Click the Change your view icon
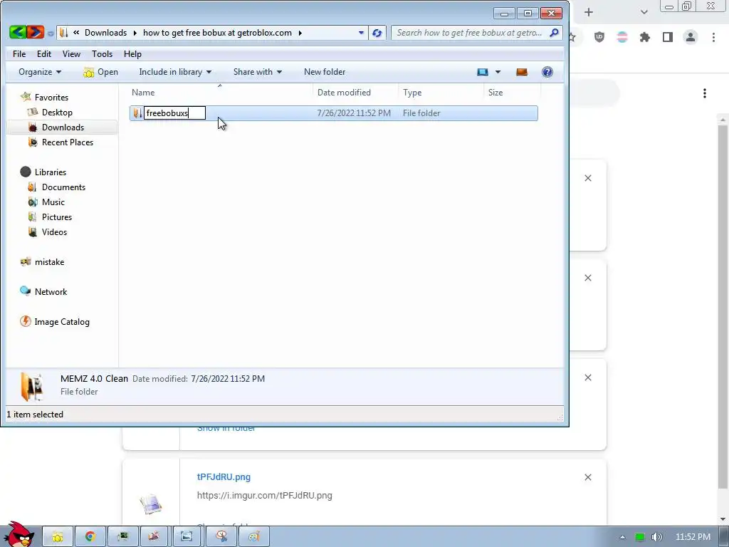Screen dimensions: 729x547 (483, 72)
